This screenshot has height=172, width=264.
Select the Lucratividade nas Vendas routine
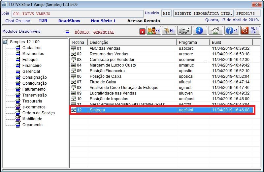pos(162,93)
